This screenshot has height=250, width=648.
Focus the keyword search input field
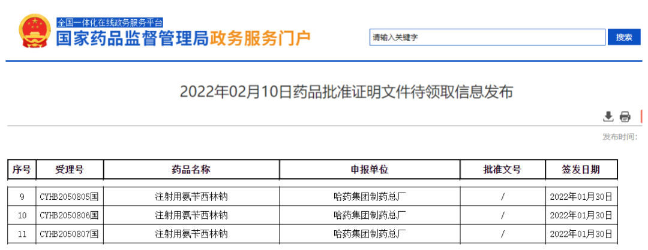pyautogui.click(x=487, y=37)
